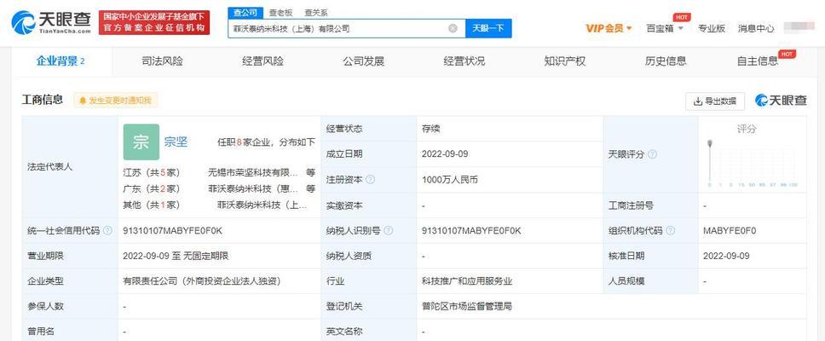Click the 核准日期 value 2022-09-09
This screenshot has height=341, width=825.
tap(726, 257)
